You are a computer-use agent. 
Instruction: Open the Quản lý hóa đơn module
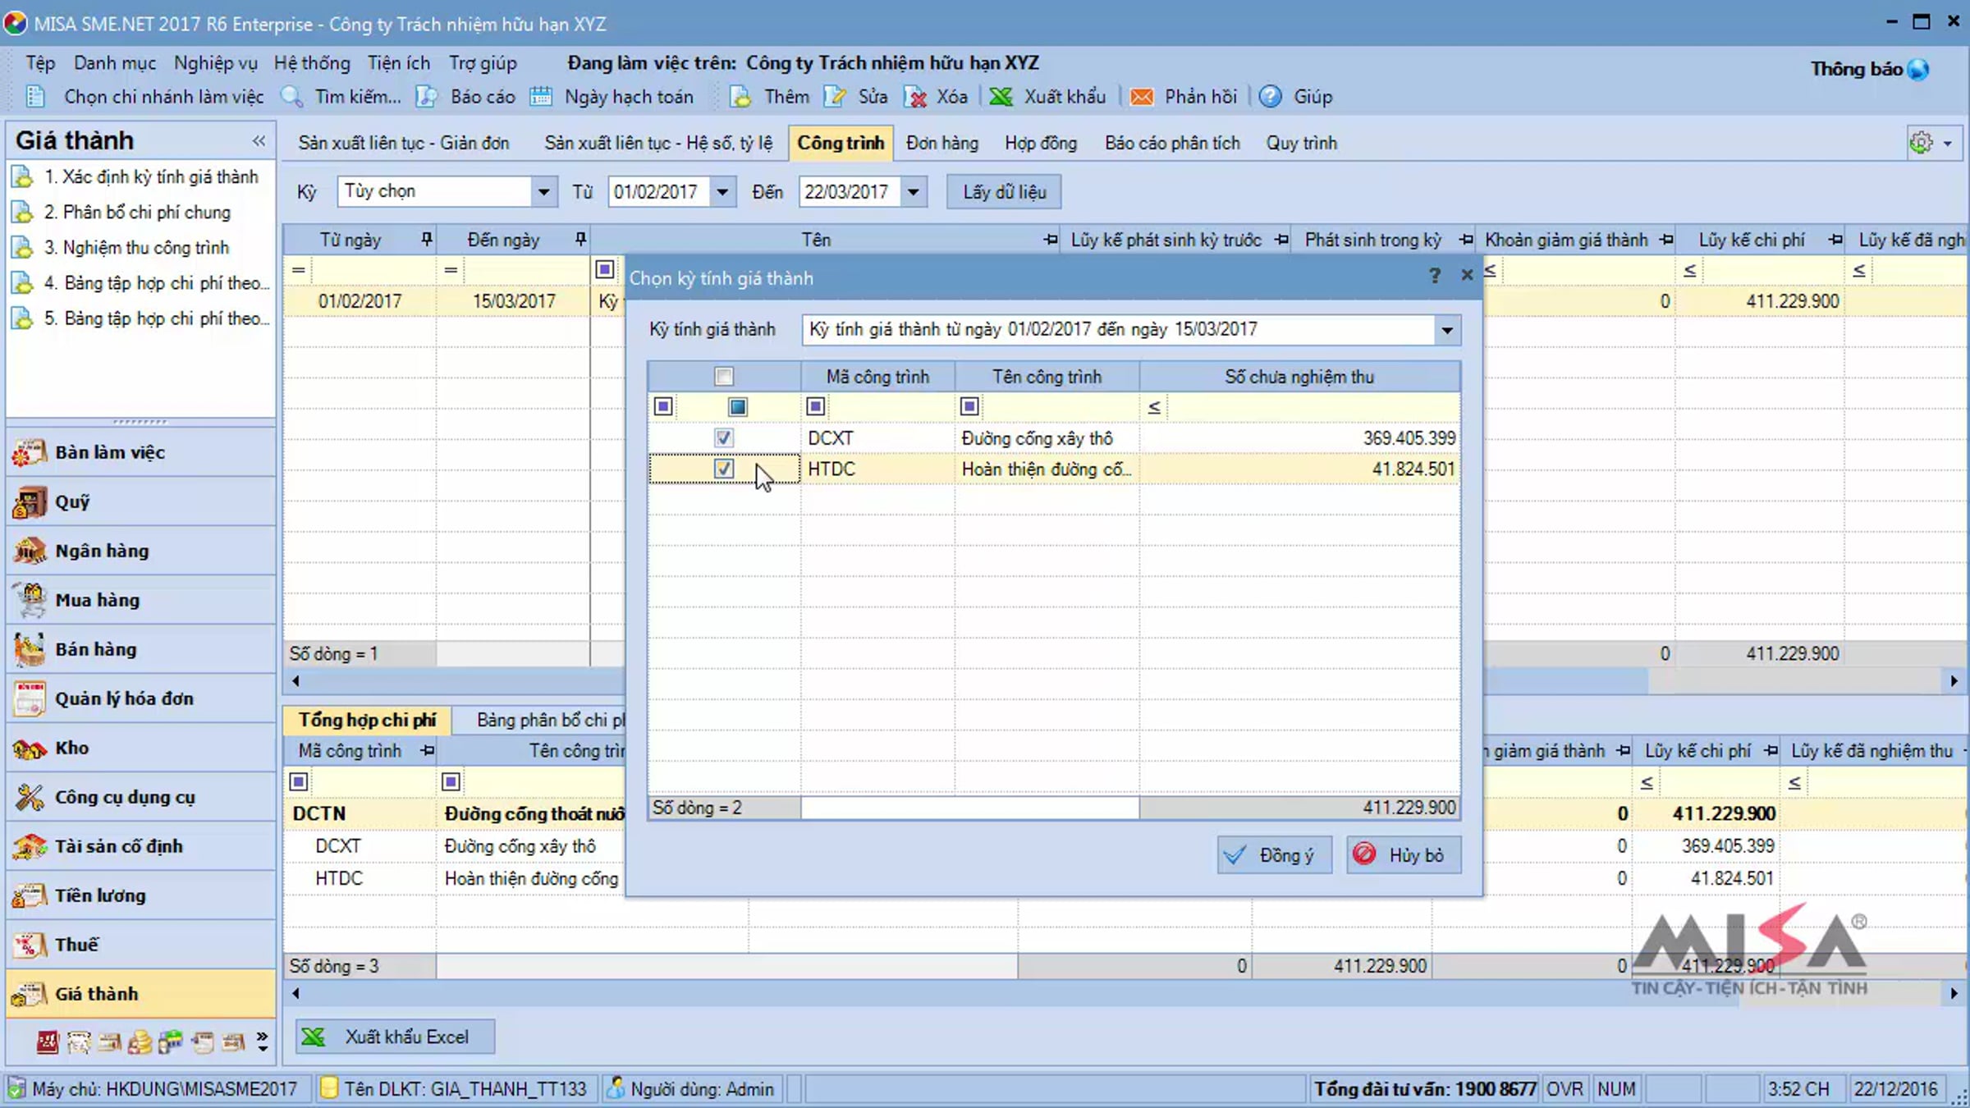pyautogui.click(x=140, y=698)
